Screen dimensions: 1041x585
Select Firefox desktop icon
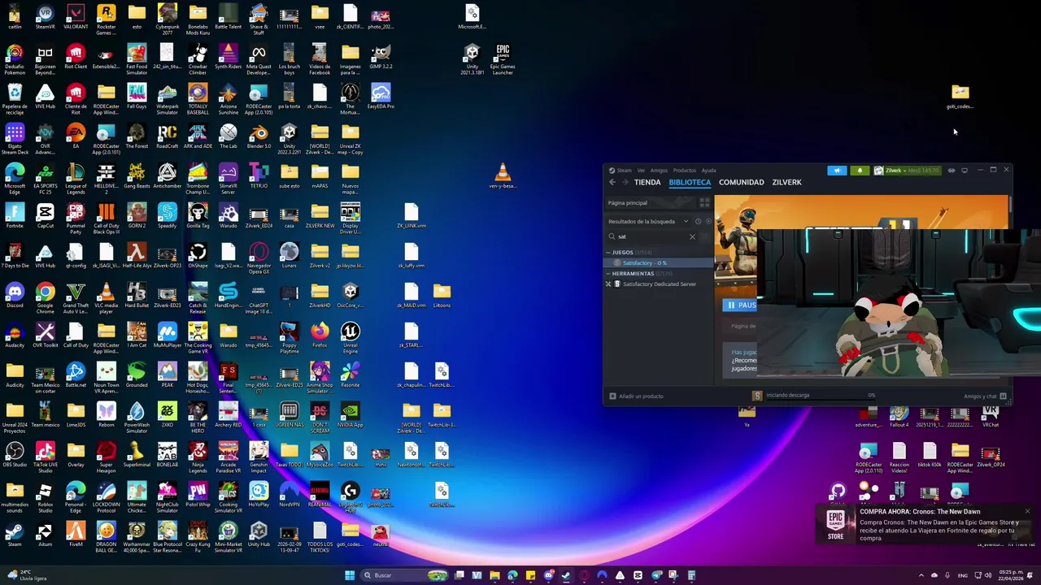[x=320, y=335]
